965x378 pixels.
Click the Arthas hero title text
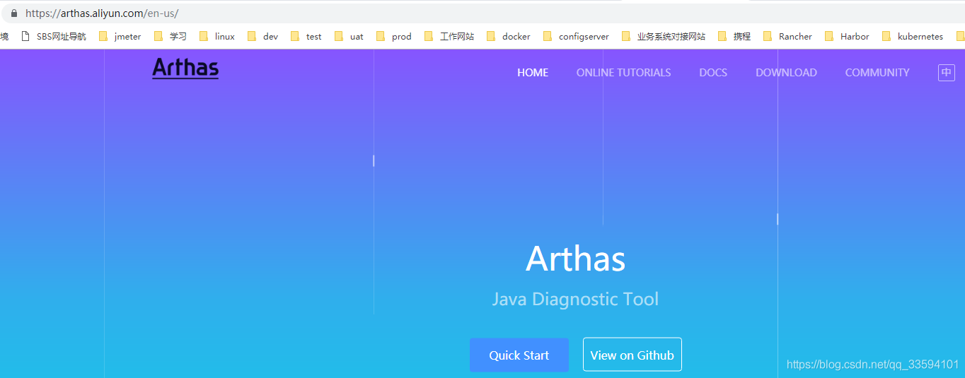coord(576,259)
